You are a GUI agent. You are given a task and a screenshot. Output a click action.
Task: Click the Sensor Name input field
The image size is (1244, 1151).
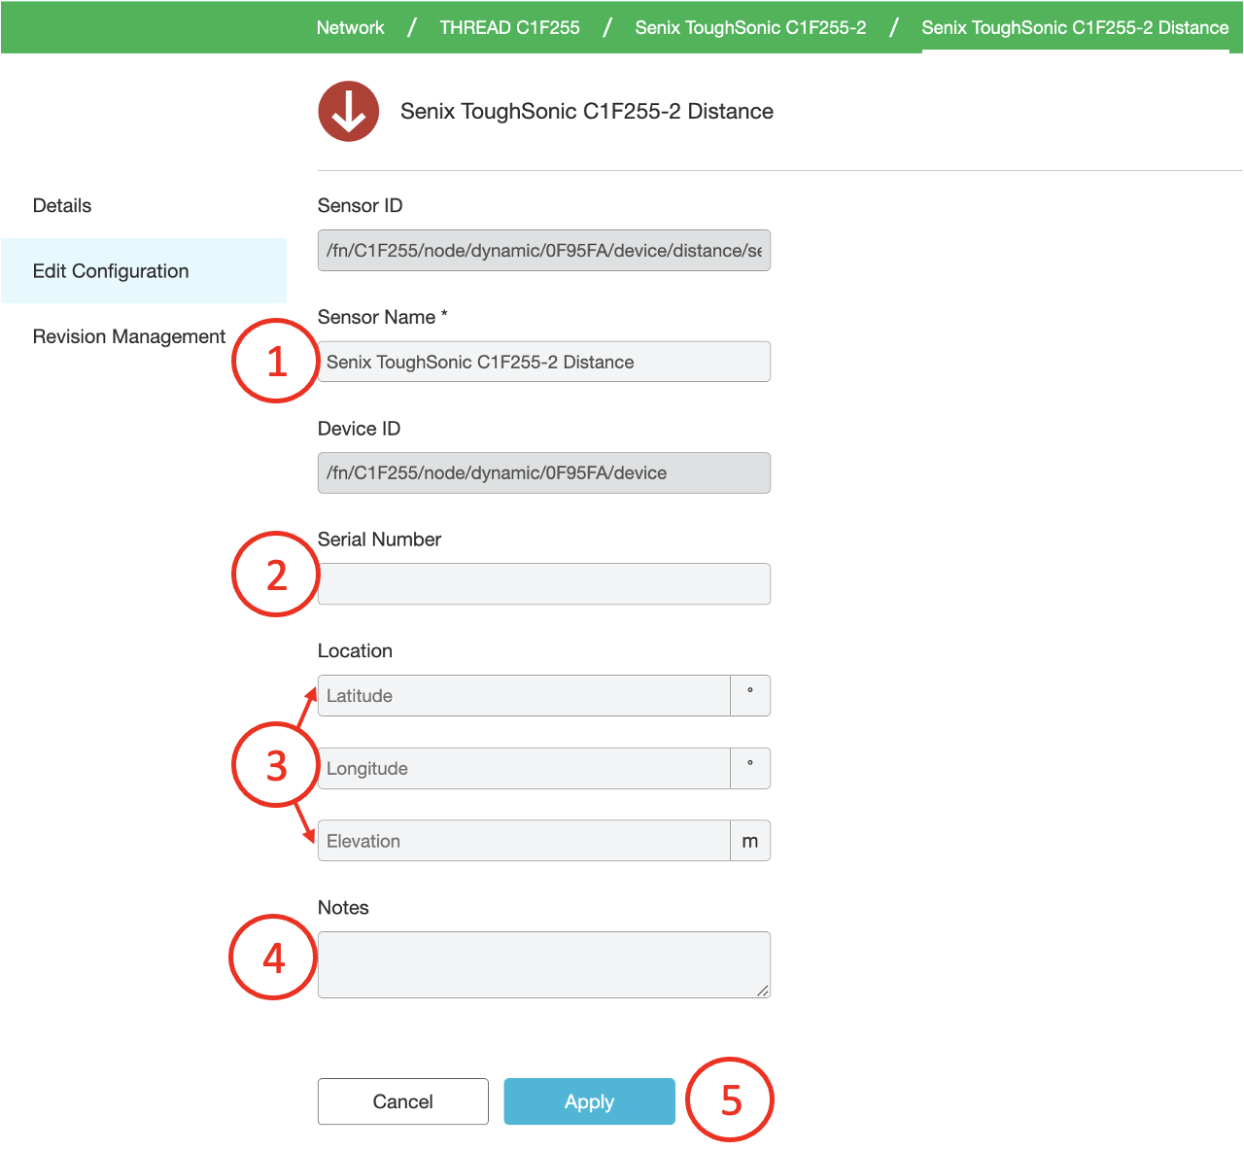tap(544, 362)
